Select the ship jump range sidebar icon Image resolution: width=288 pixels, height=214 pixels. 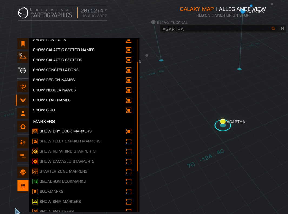[23, 57]
